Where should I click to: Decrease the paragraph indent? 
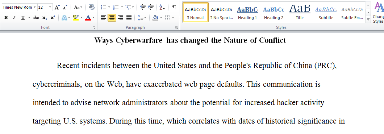click(x=143, y=7)
